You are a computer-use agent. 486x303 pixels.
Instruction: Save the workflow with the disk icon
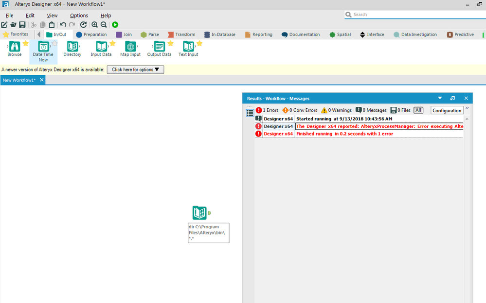click(x=22, y=25)
